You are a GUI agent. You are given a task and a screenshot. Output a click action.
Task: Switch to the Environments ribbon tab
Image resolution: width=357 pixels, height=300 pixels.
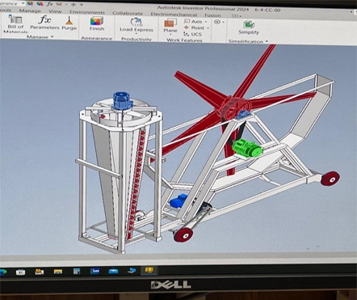click(87, 12)
